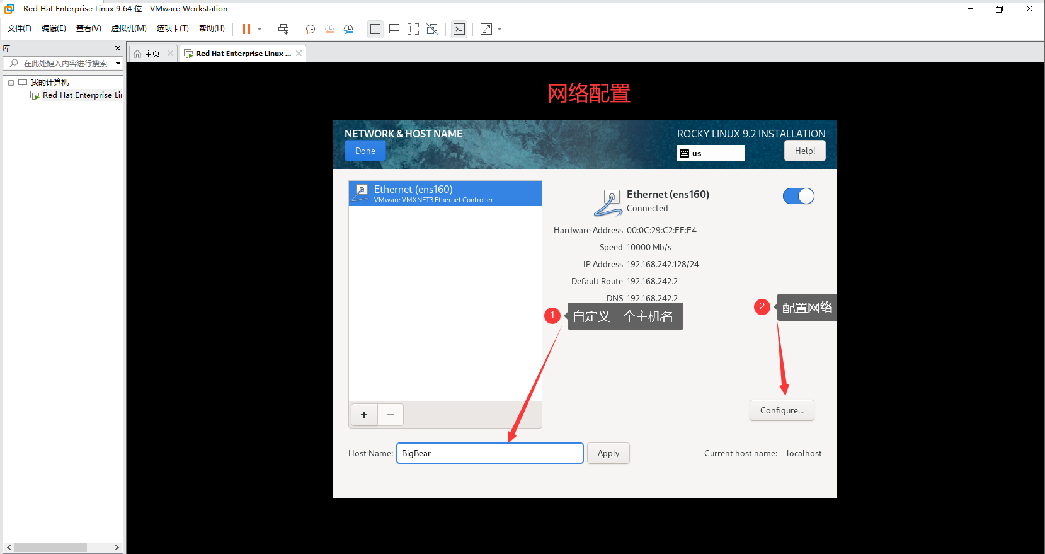
Task: Pause the virtual machine with the orange pause icon
Action: [246, 29]
